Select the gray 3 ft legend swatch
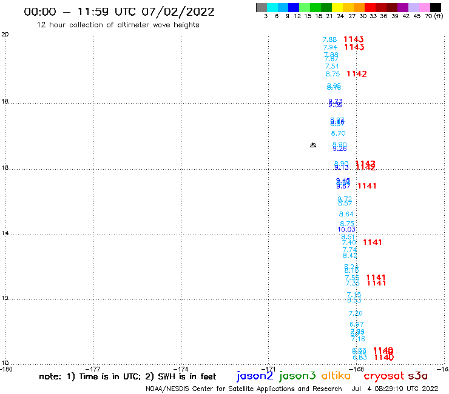This screenshot has height=394, width=449. click(262, 7)
